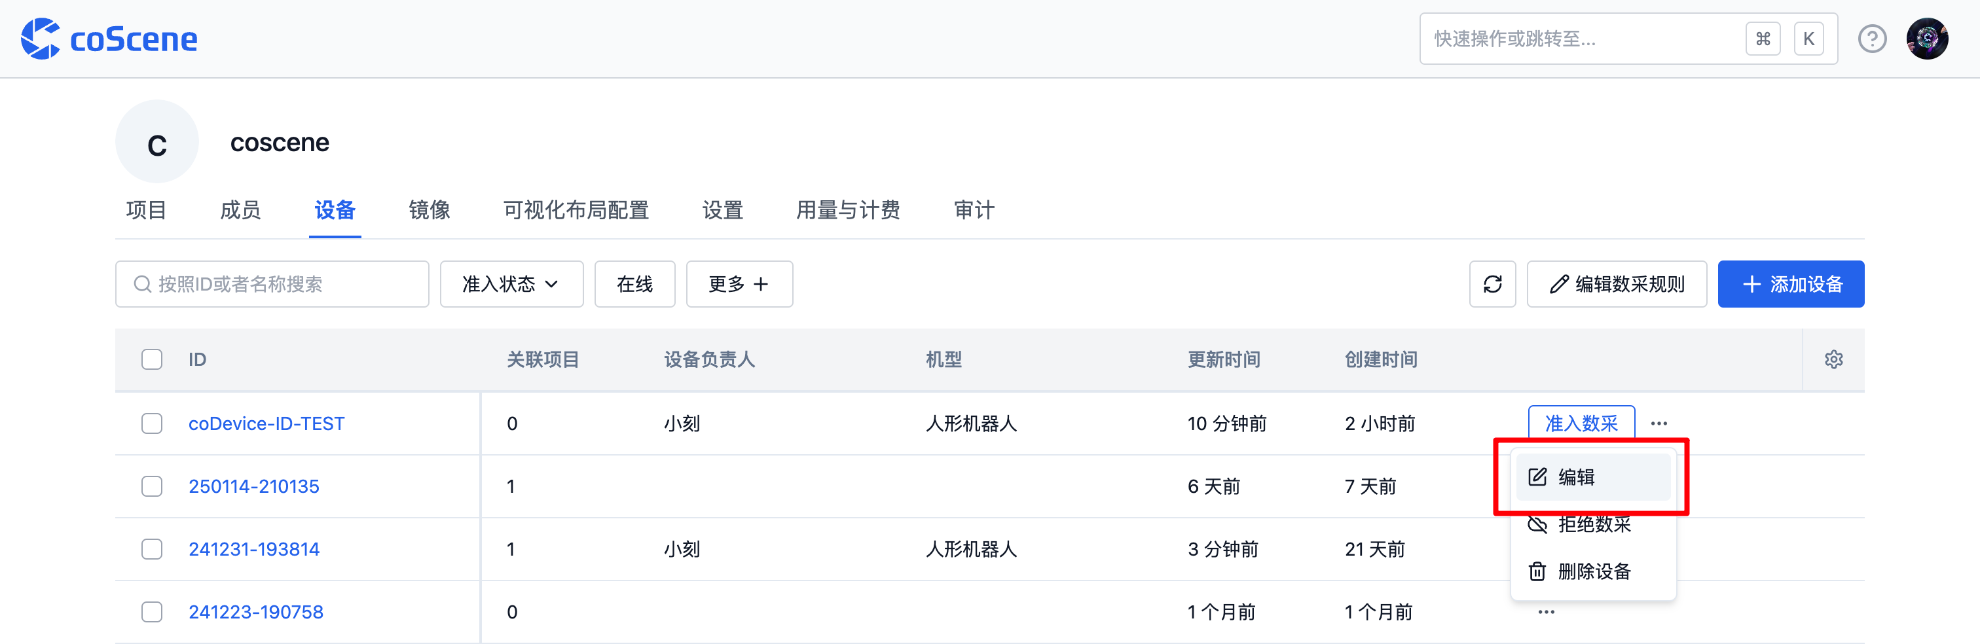The width and height of the screenshot is (1980, 644).
Task: Open the help question mark icon
Action: 1873,39
